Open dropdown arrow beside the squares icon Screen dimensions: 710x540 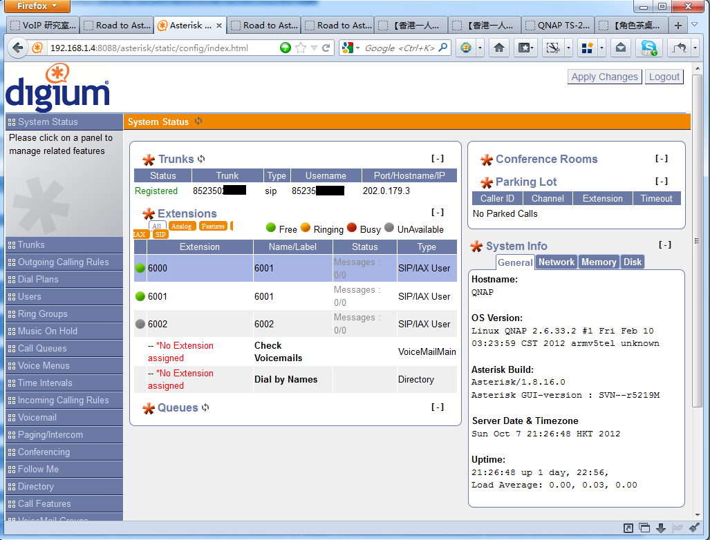pyautogui.click(x=601, y=48)
